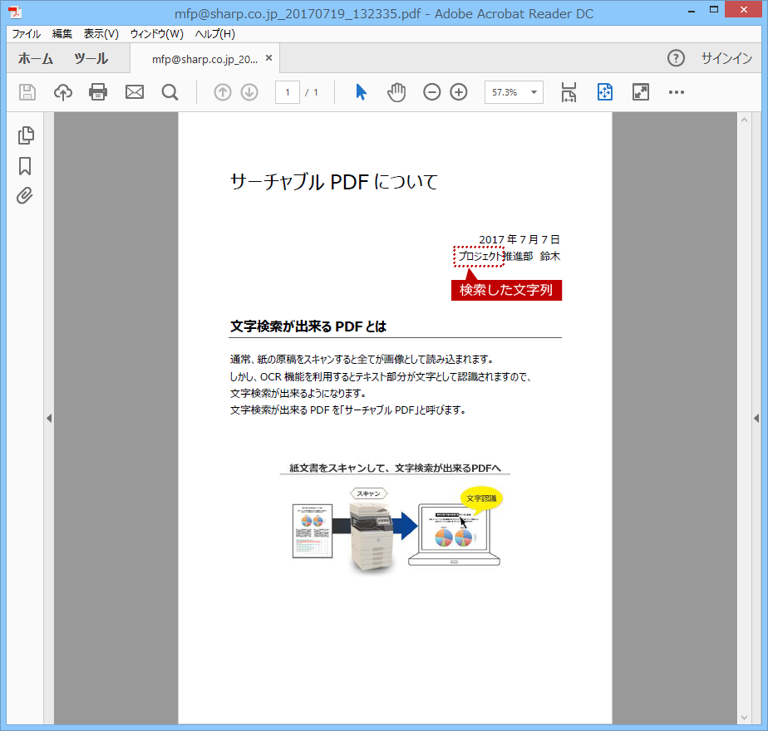This screenshot has width=768, height=731.
Task: Expand the right tools pane arrow
Action: tap(756, 418)
